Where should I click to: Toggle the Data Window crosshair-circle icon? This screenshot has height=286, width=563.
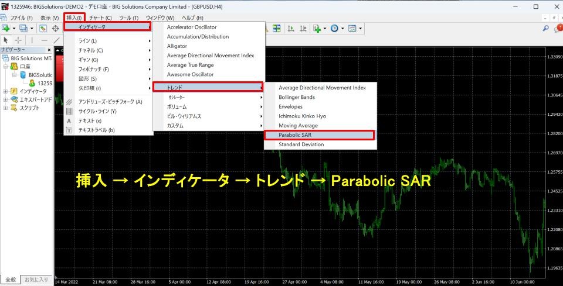56,28
